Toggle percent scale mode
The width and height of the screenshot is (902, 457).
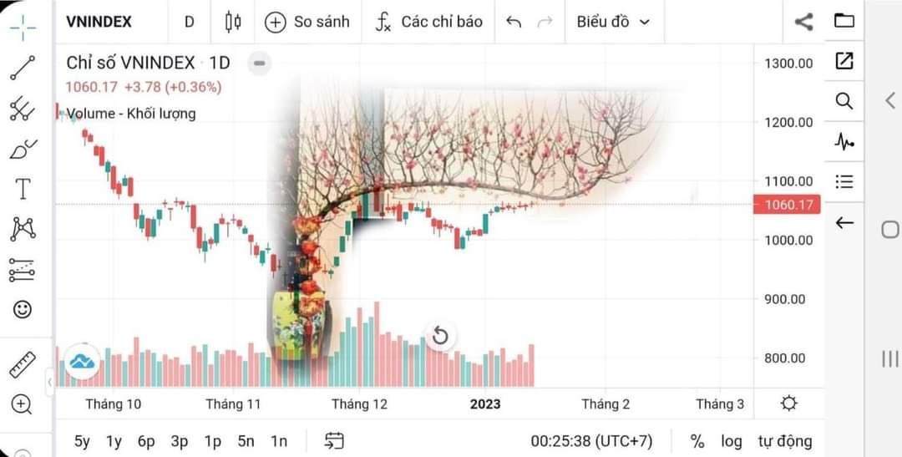697,441
